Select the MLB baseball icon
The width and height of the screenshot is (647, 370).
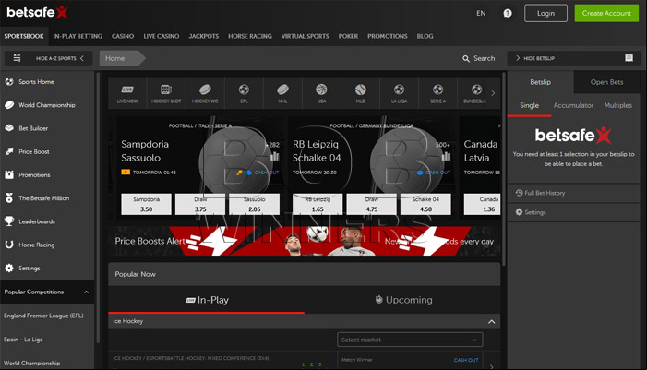point(360,90)
